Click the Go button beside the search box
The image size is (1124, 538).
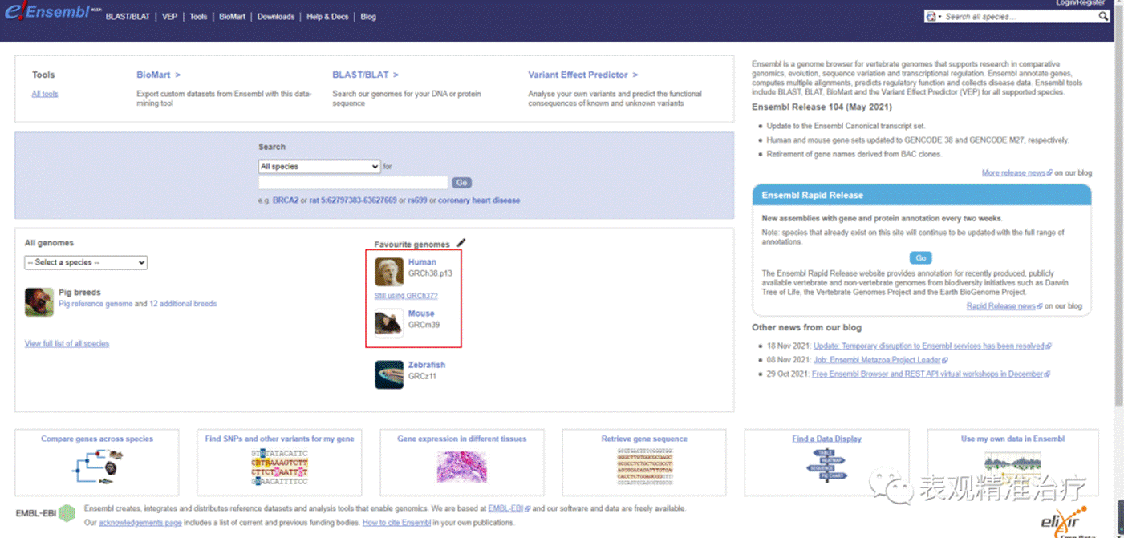[x=461, y=183]
